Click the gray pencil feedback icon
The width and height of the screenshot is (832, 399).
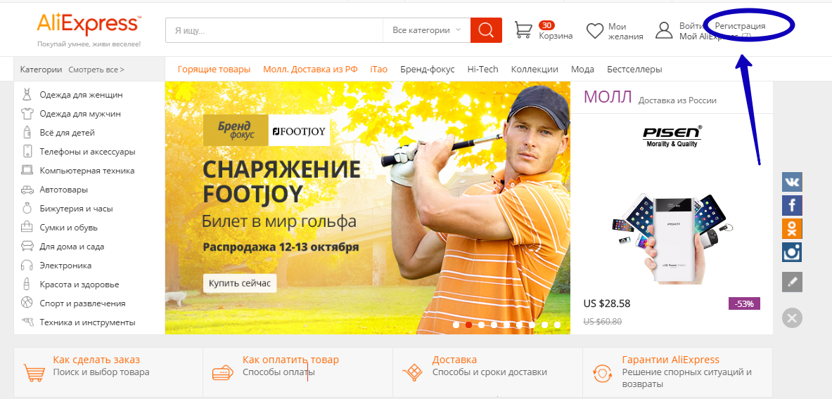[792, 282]
